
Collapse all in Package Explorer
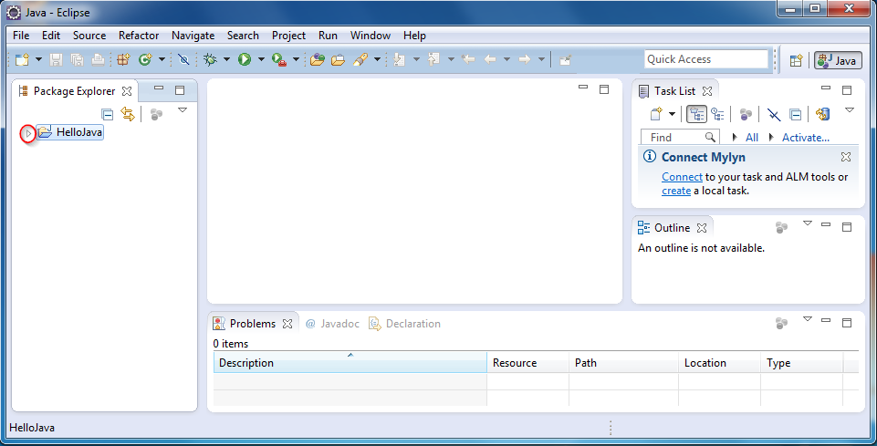pyautogui.click(x=108, y=114)
